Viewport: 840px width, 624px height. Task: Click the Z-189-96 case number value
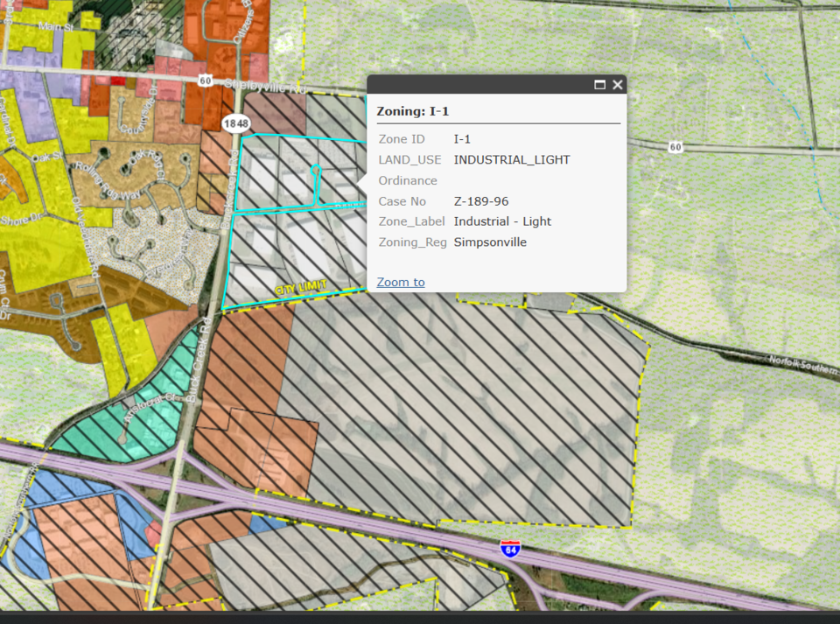480,201
